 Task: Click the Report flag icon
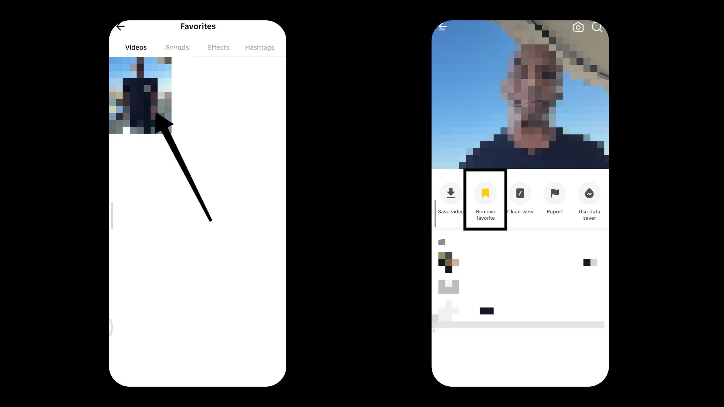pos(554,193)
